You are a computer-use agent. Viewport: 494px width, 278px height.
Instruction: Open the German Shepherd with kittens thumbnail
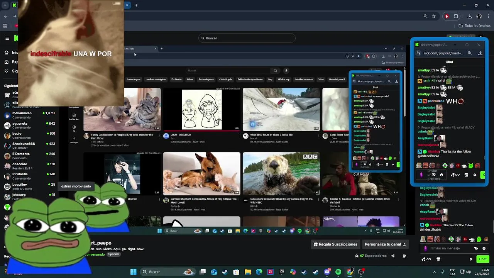201,173
